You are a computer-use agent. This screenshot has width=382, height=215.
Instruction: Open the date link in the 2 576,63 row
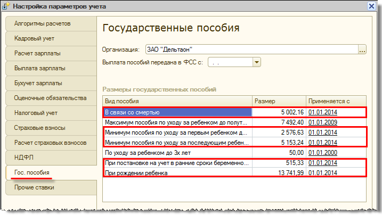323,133
